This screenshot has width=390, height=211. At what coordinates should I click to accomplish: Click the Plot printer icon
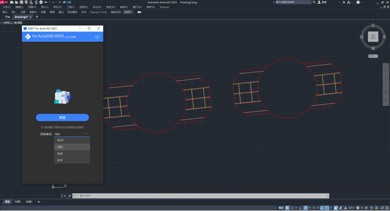pyautogui.click(x=41, y=2)
